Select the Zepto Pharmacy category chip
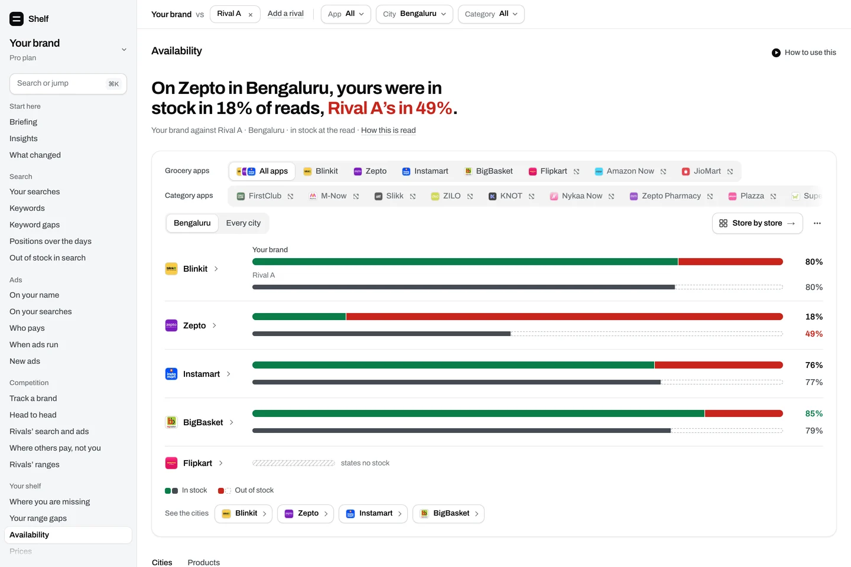 (x=671, y=196)
